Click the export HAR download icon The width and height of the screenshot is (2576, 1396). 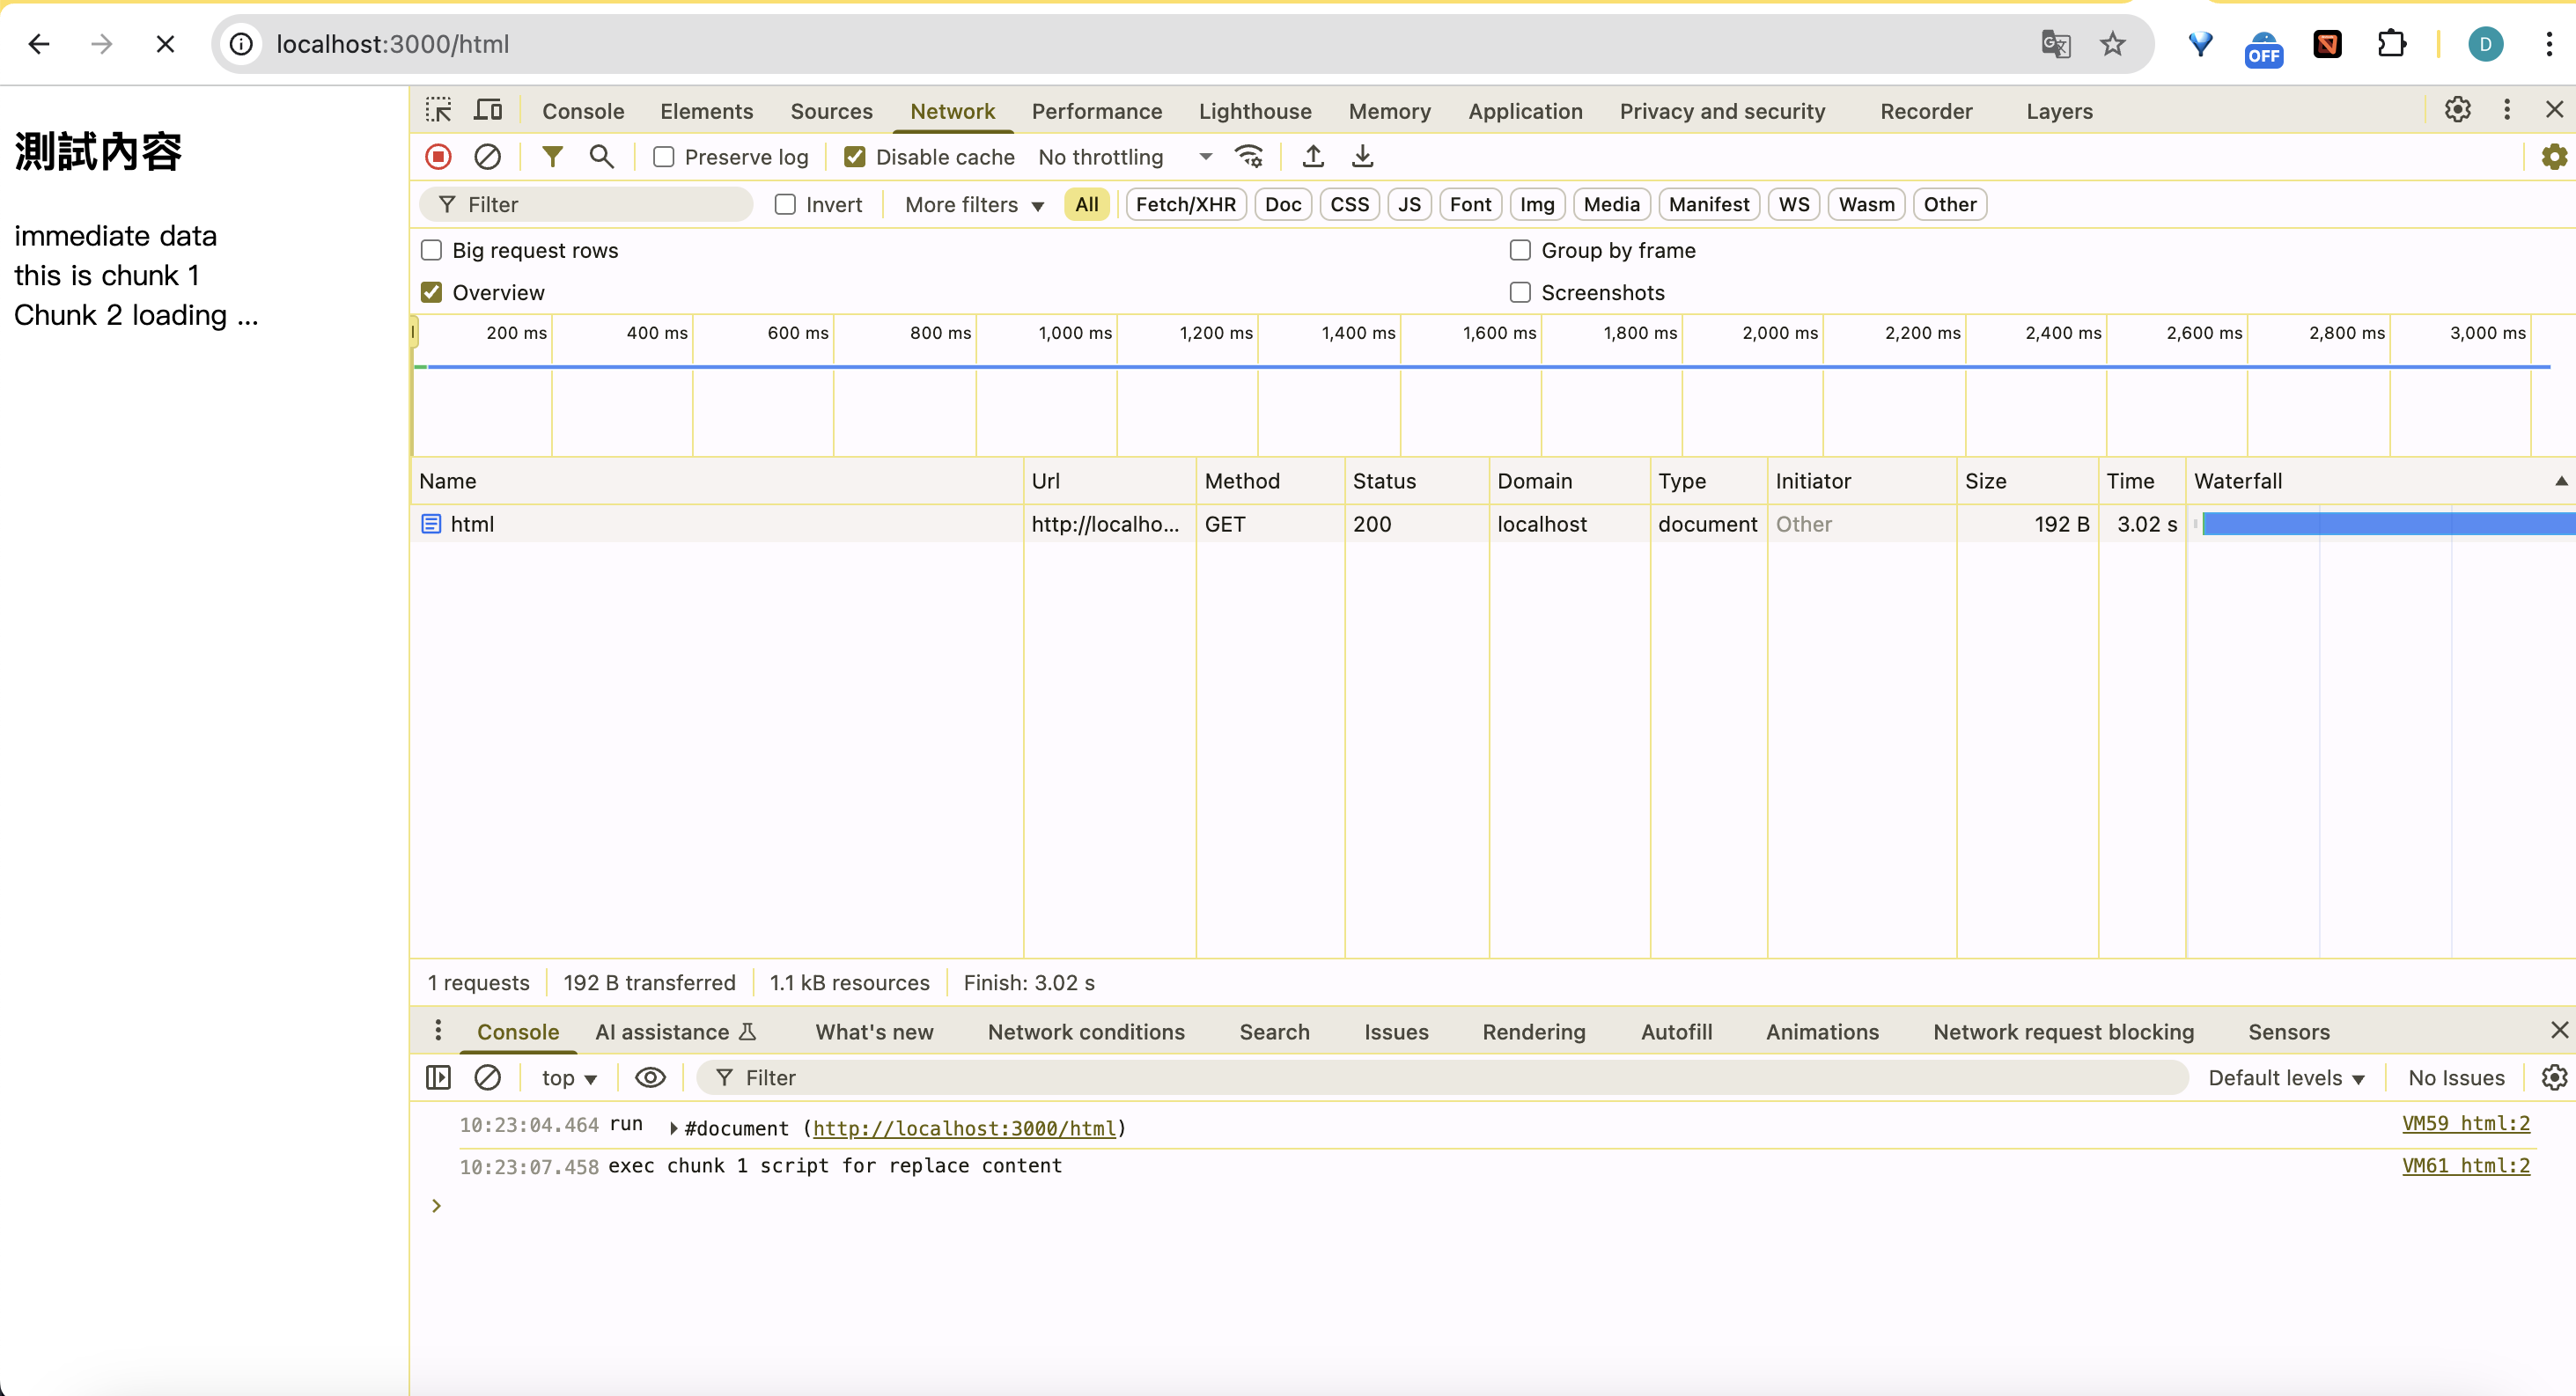tap(1362, 157)
